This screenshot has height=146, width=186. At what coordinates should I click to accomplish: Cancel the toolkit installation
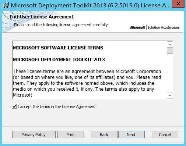point(165,135)
